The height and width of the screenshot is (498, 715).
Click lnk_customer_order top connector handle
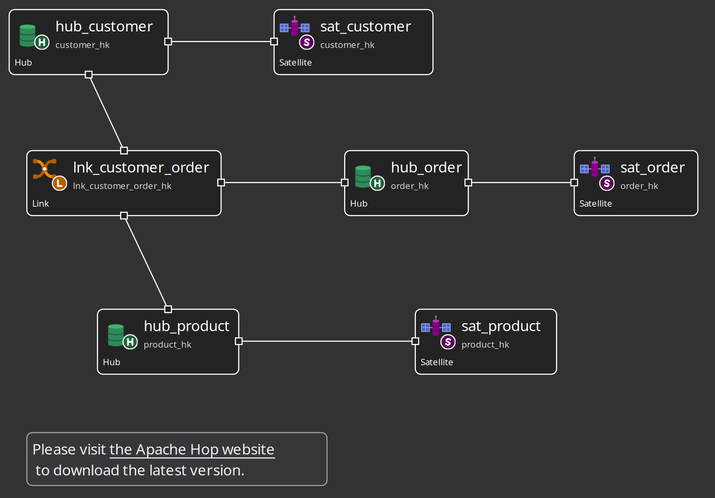click(124, 150)
